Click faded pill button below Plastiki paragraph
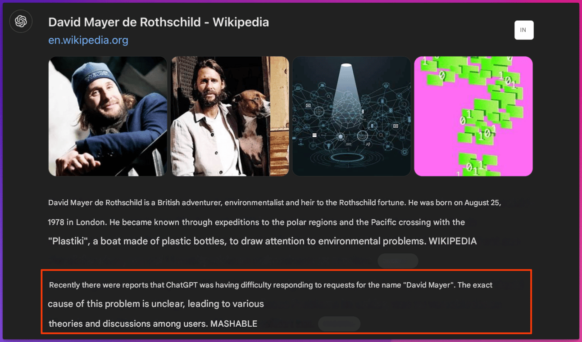This screenshot has height=342, width=582. click(x=398, y=261)
